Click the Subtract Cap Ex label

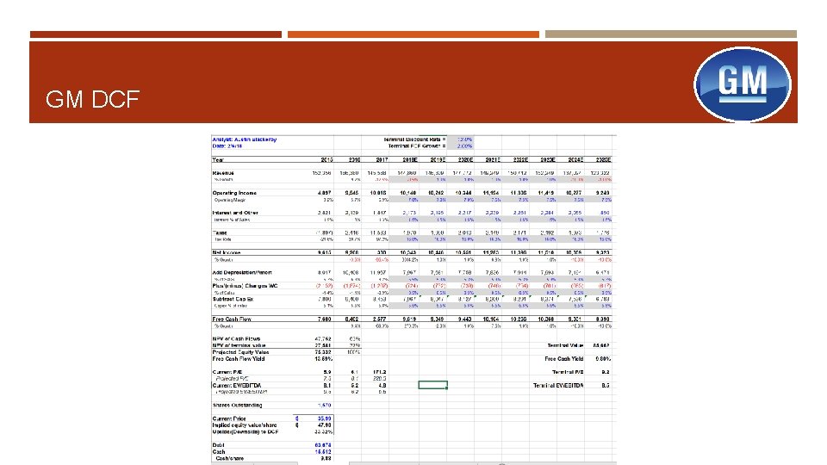(x=233, y=299)
